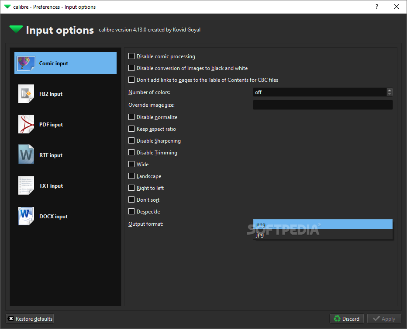Focus the Override image size field
Viewport: 407px width, 329px height.
pyautogui.click(x=323, y=105)
